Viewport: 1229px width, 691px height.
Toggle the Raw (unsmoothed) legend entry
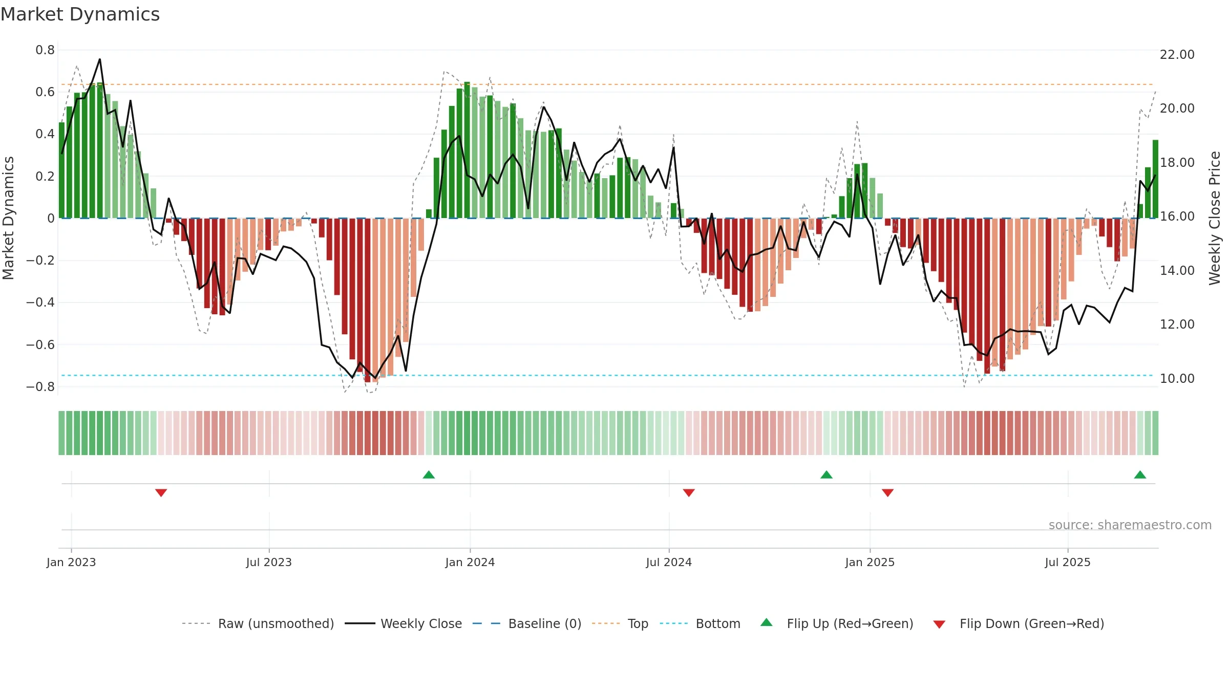[258, 623]
